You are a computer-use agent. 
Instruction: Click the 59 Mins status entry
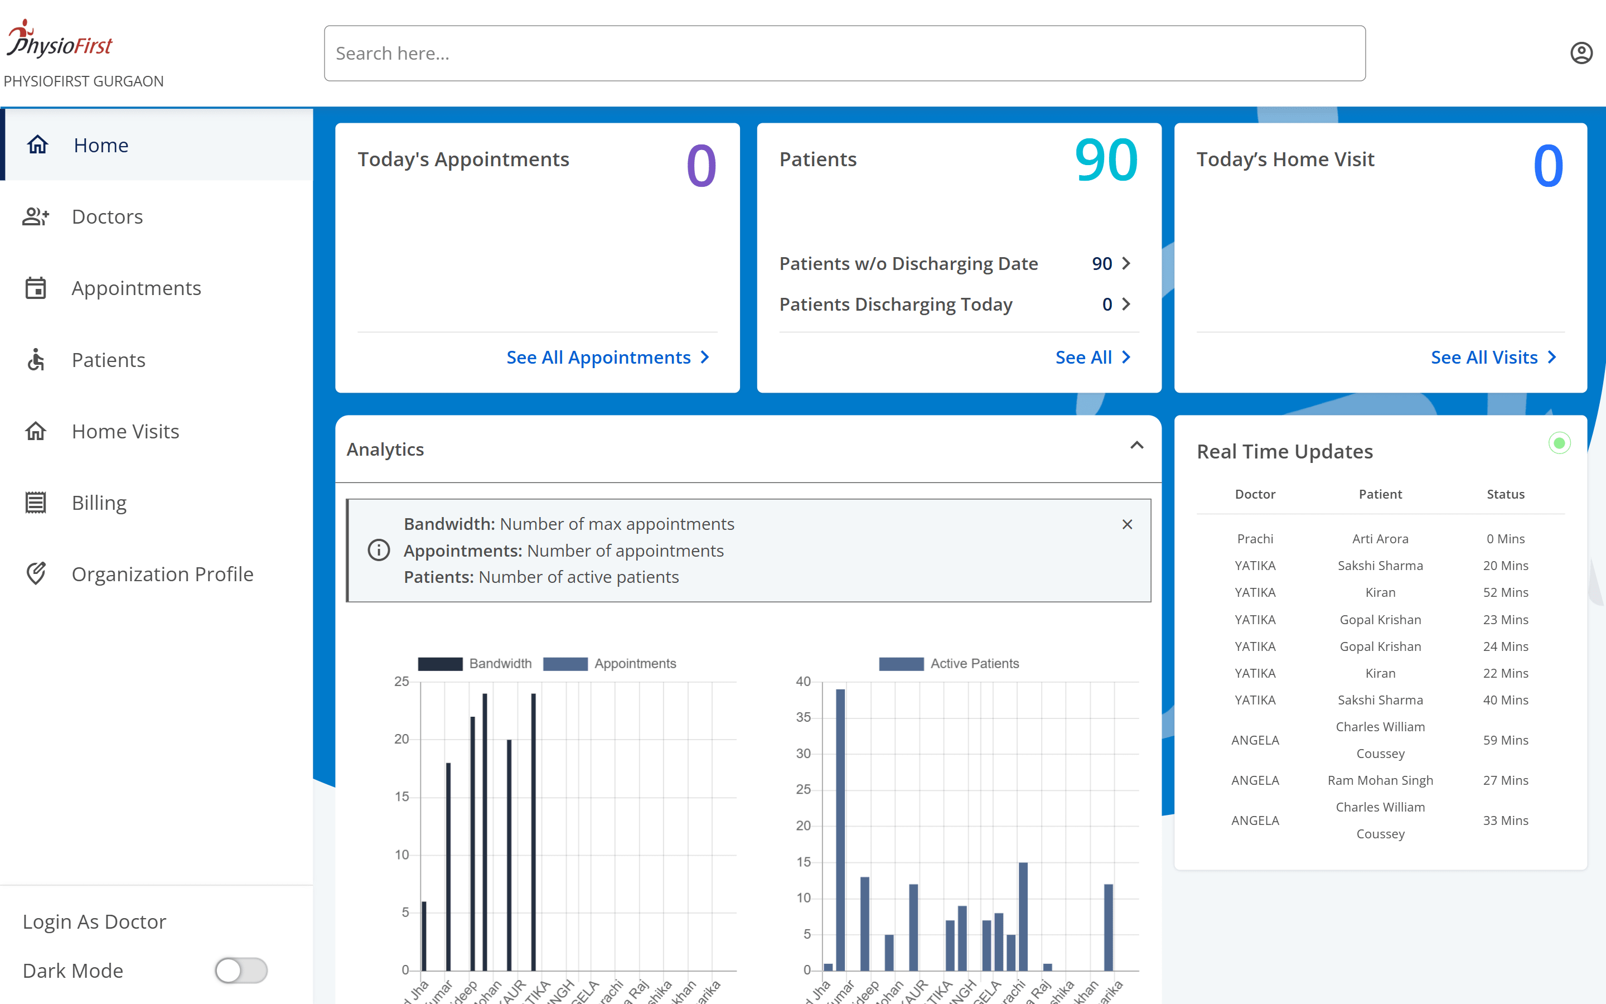tap(1506, 740)
